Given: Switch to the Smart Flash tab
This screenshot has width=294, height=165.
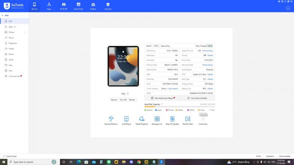Looking at the screenshot, I should pyautogui.click(x=78, y=5).
